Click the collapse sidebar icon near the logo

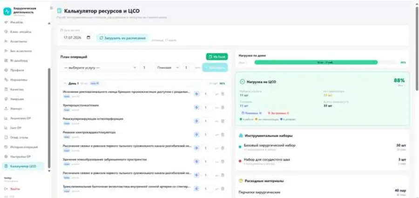point(51,8)
